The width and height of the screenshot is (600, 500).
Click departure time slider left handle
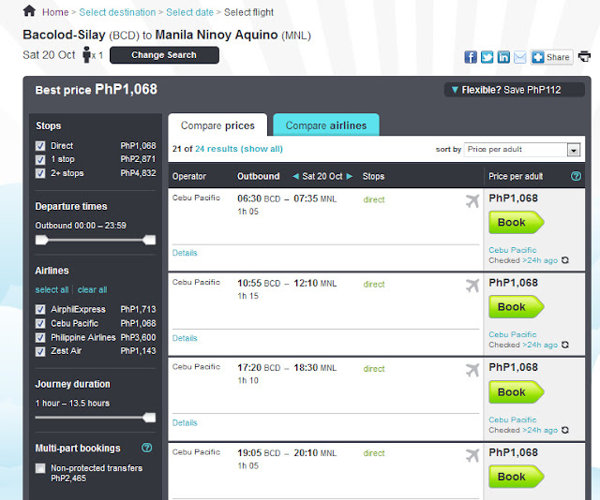point(41,240)
